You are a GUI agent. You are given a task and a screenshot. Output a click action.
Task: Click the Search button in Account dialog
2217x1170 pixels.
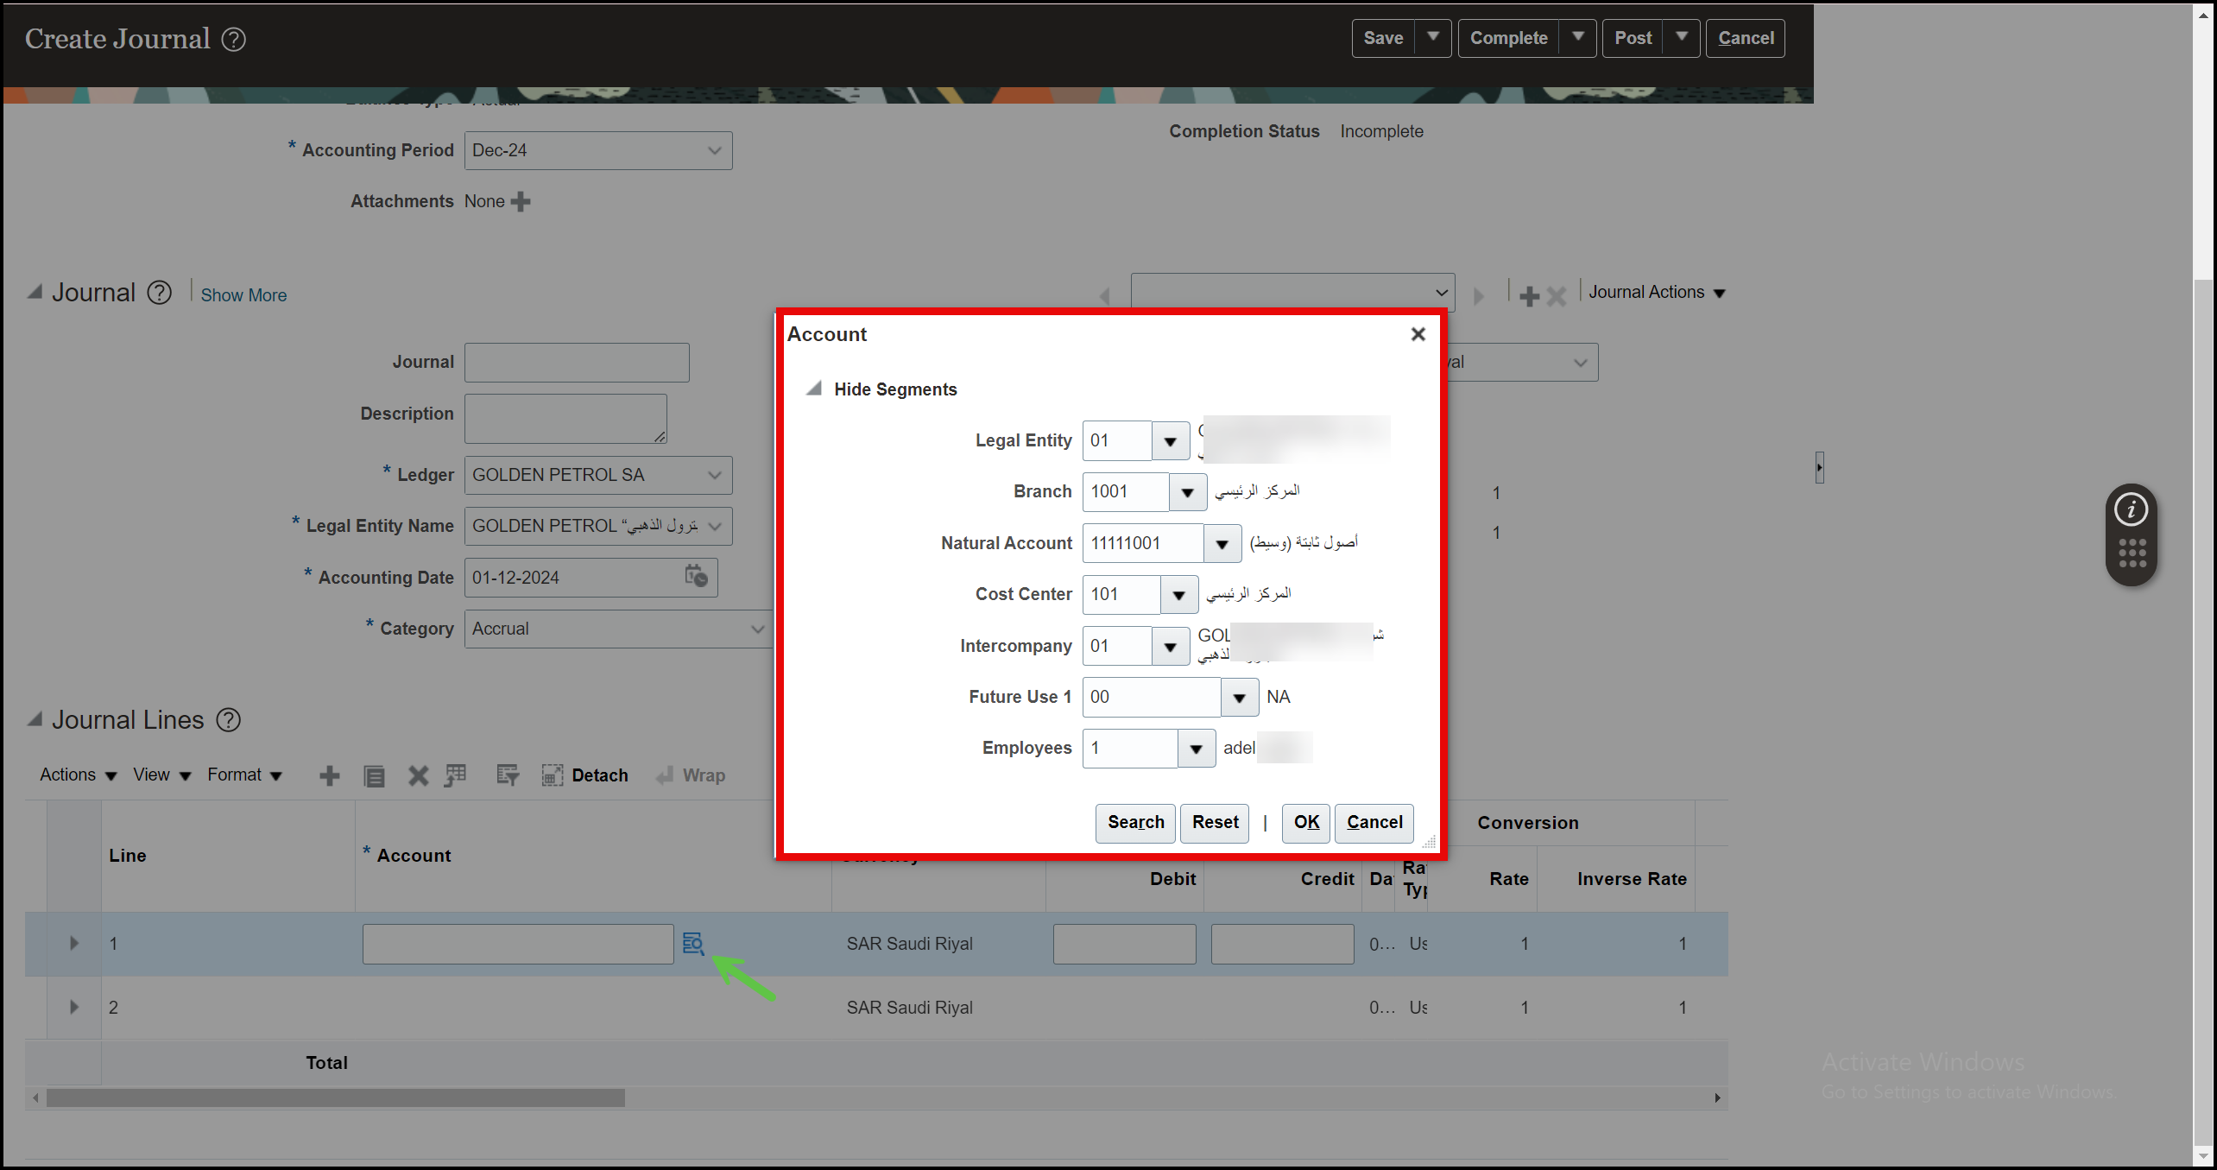coord(1135,823)
